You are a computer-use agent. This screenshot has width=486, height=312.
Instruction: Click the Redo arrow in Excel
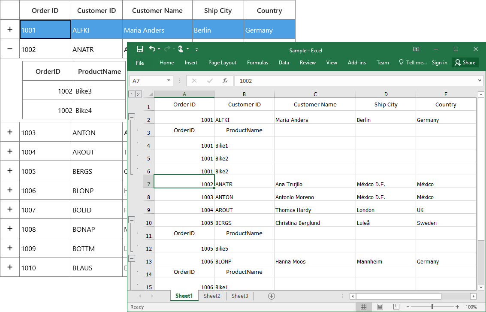[x=167, y=48]
